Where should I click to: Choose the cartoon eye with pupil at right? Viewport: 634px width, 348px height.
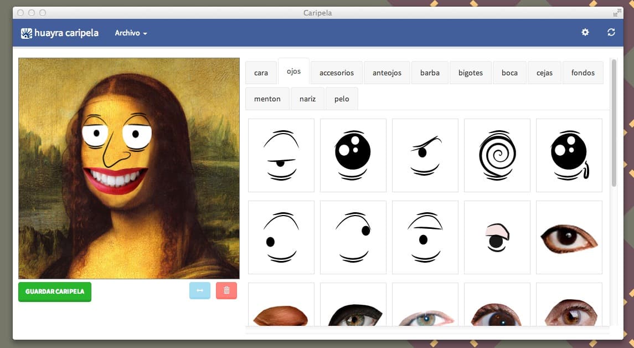353,238
